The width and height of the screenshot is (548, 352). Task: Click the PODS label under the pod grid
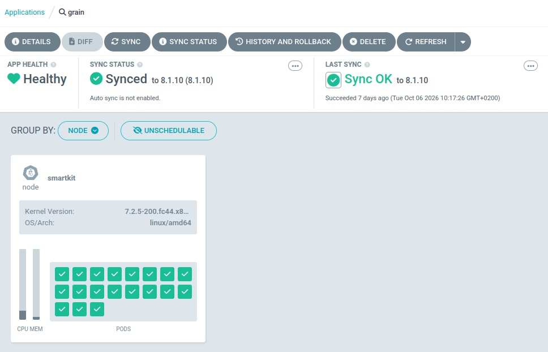click(x=123, y=329)
